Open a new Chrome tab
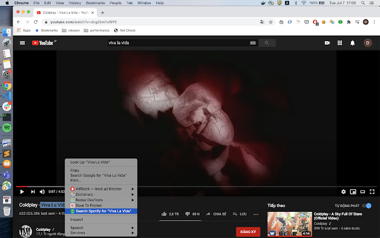This screenshot has width=380, height=238. 103,12
